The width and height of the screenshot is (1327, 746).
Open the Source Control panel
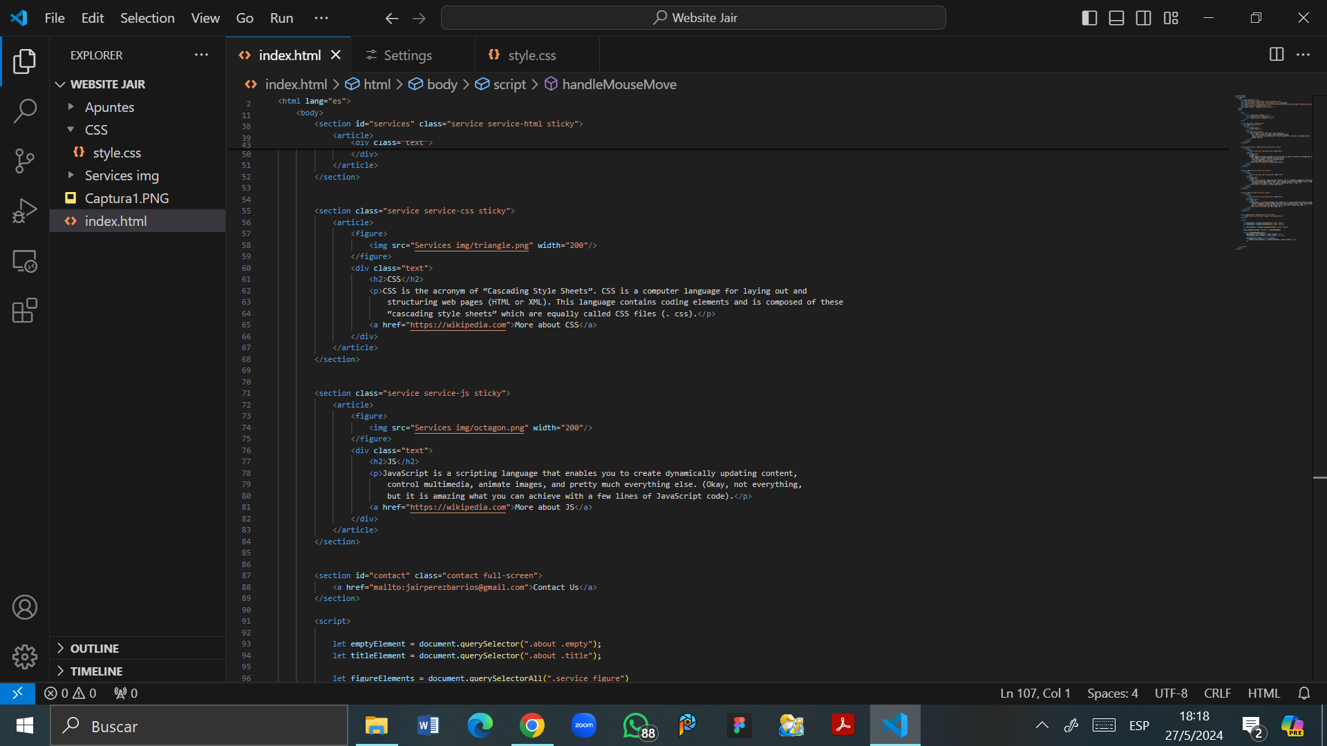tap(25, 160)
